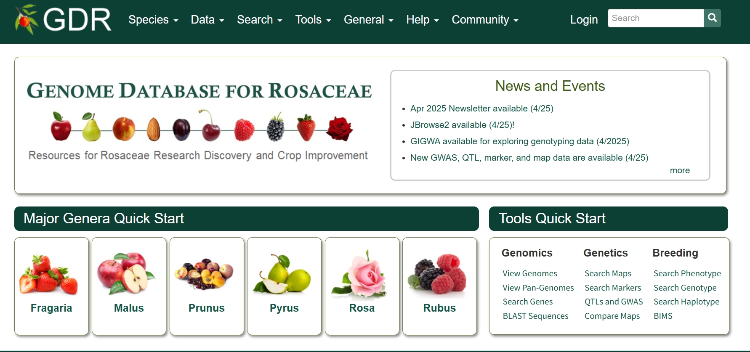The image size is (750, 352).
Task: Click the Genomics column heading
Action: pyautogui.click(x=527, y=253)
